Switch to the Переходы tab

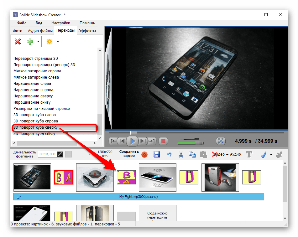pyautogui.click(x=65, y=30)
